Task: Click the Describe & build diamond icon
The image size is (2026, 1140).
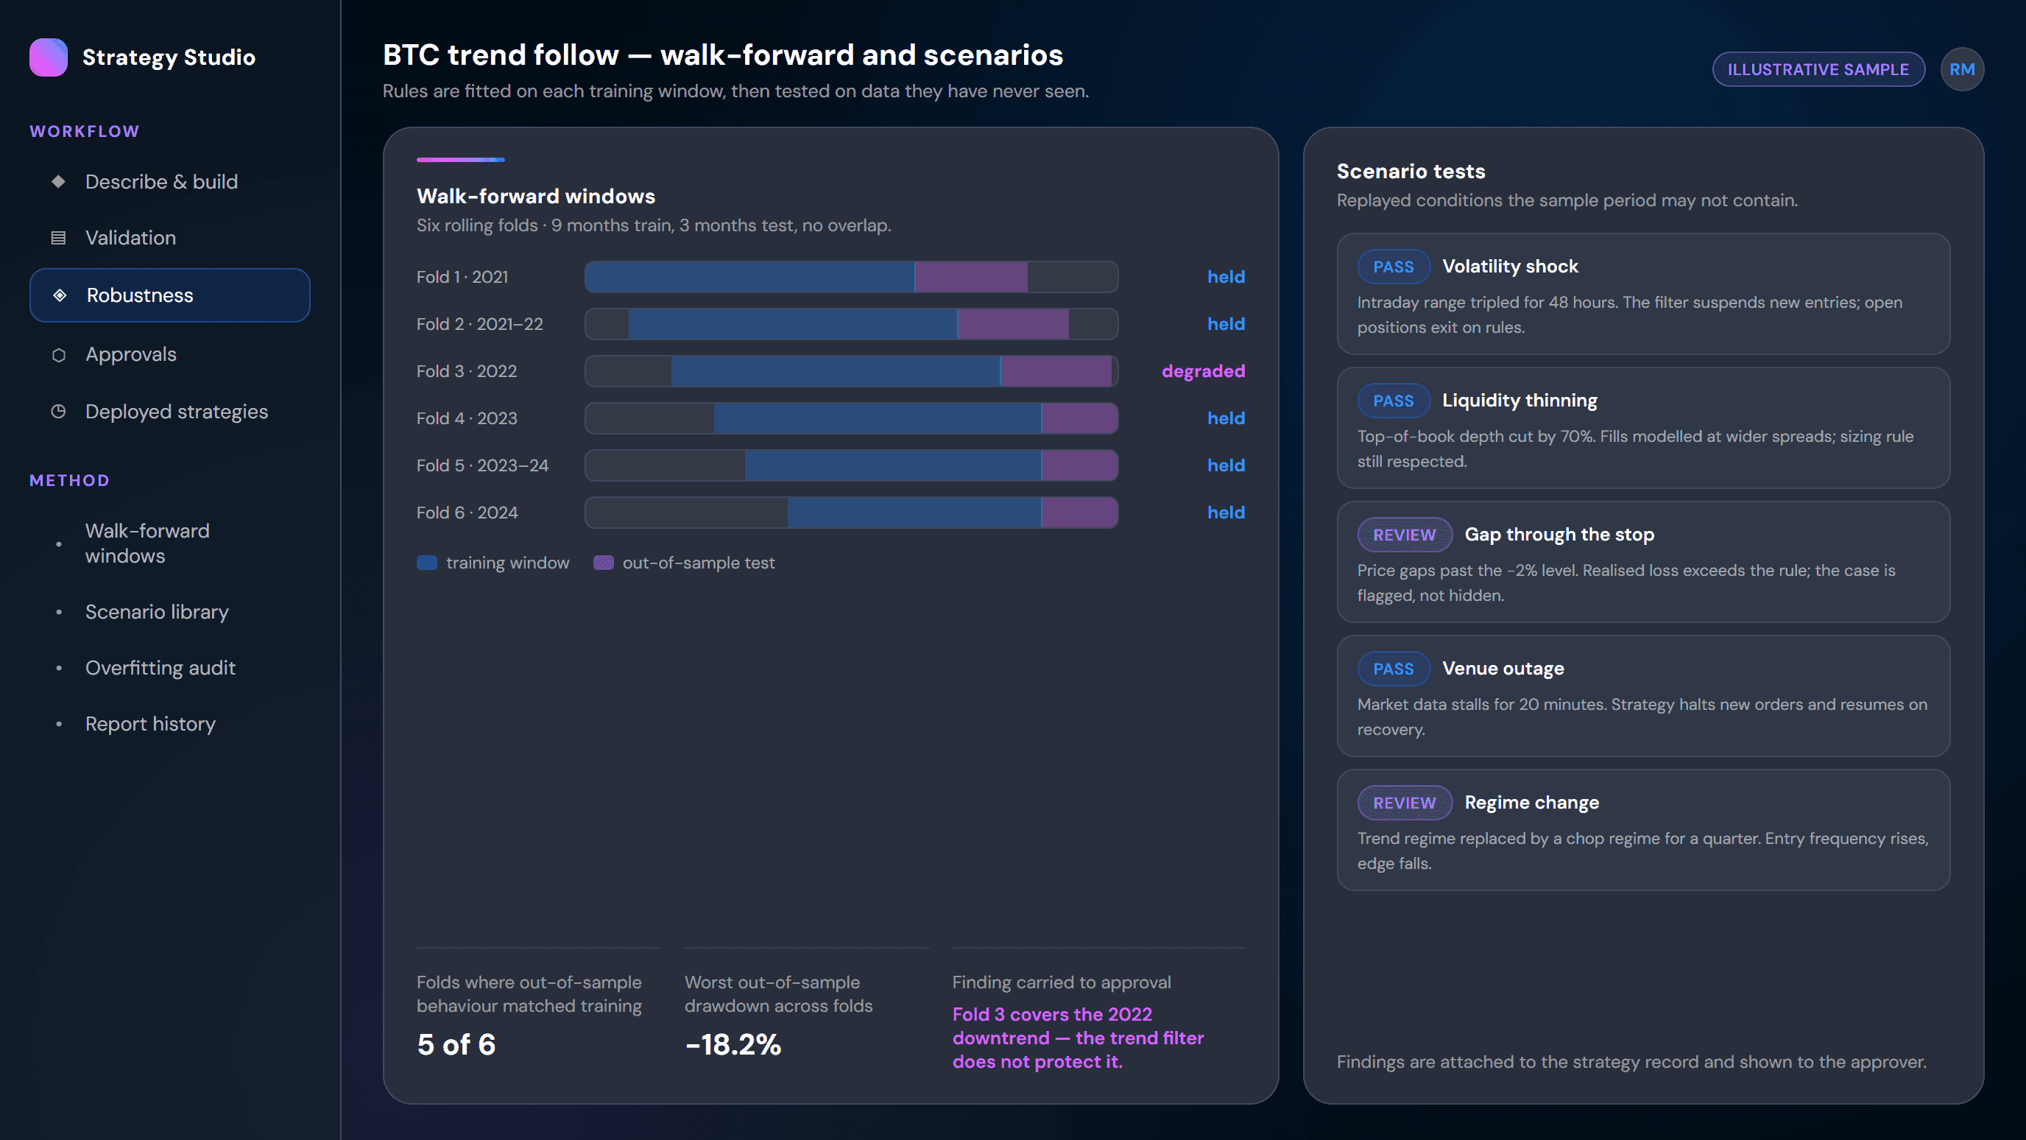Action: (x=58, y=182)
